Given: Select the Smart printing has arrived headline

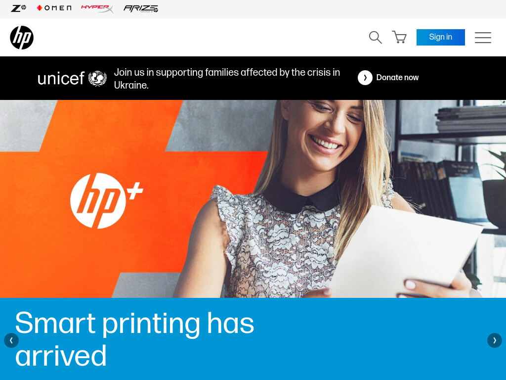Looking at the screenshot, I should (134, 339).
